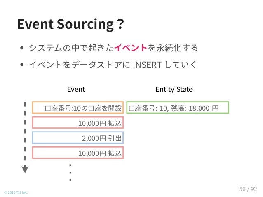Select the first 10,000円 振込 event box
Image resolution: width=263 pixels, height=197 pixels.
(78, 123)
